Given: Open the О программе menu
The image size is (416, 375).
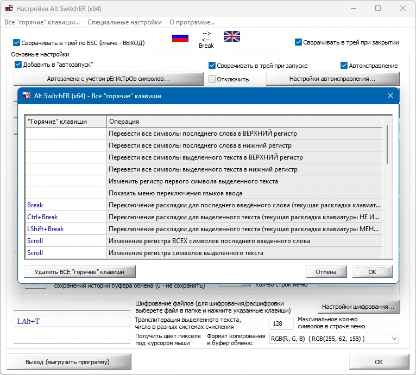Looking at the screenshot, I should pos(192,22).
